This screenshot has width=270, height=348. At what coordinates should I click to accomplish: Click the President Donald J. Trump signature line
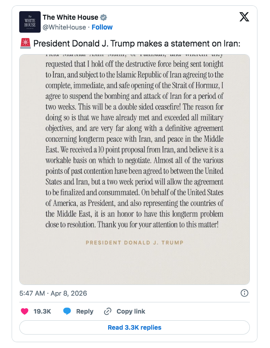[x=134, y=242]
